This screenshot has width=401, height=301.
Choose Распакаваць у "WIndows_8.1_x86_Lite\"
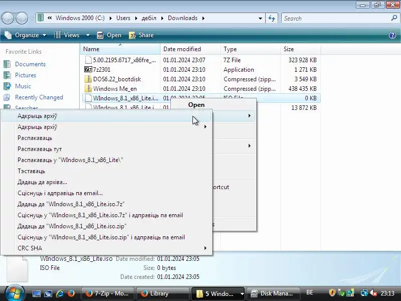click(70, 160)
